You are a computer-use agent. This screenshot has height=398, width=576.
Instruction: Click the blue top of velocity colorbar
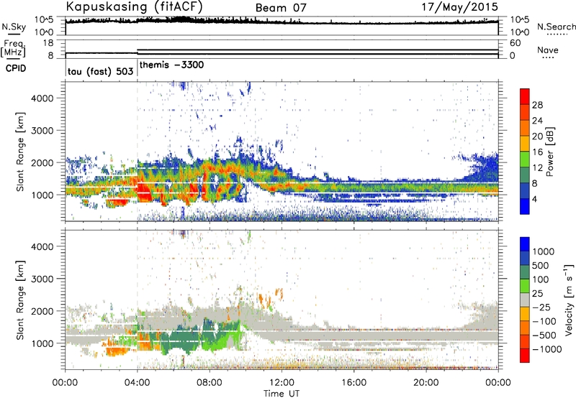click(525, 244)
